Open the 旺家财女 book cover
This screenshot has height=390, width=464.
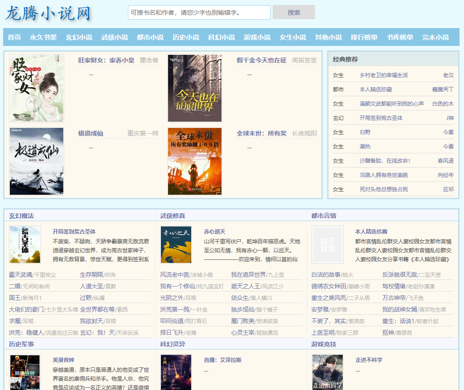[x=37, y=88]
